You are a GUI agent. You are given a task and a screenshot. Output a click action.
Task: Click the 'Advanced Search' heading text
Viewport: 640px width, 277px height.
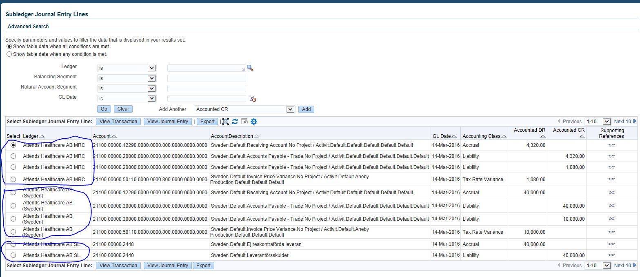(28, 27)
